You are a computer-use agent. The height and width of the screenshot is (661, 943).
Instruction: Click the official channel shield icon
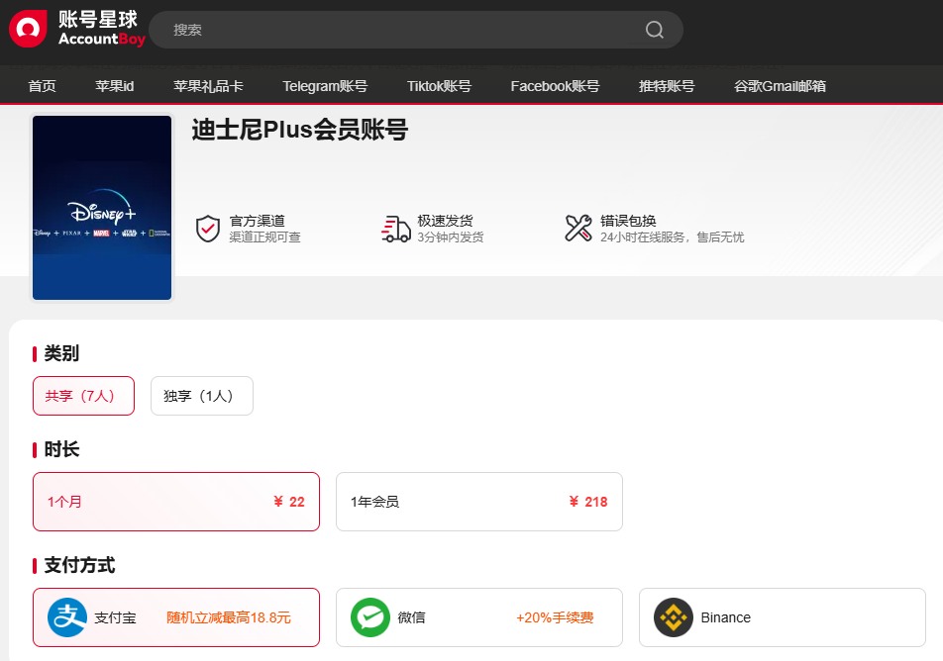click(208, 229)
